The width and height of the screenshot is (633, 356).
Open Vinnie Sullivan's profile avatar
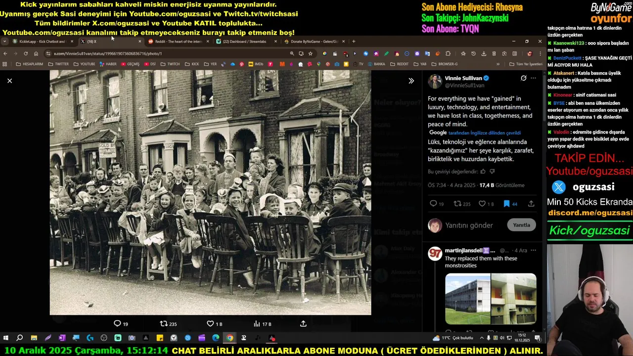[435, 82]
